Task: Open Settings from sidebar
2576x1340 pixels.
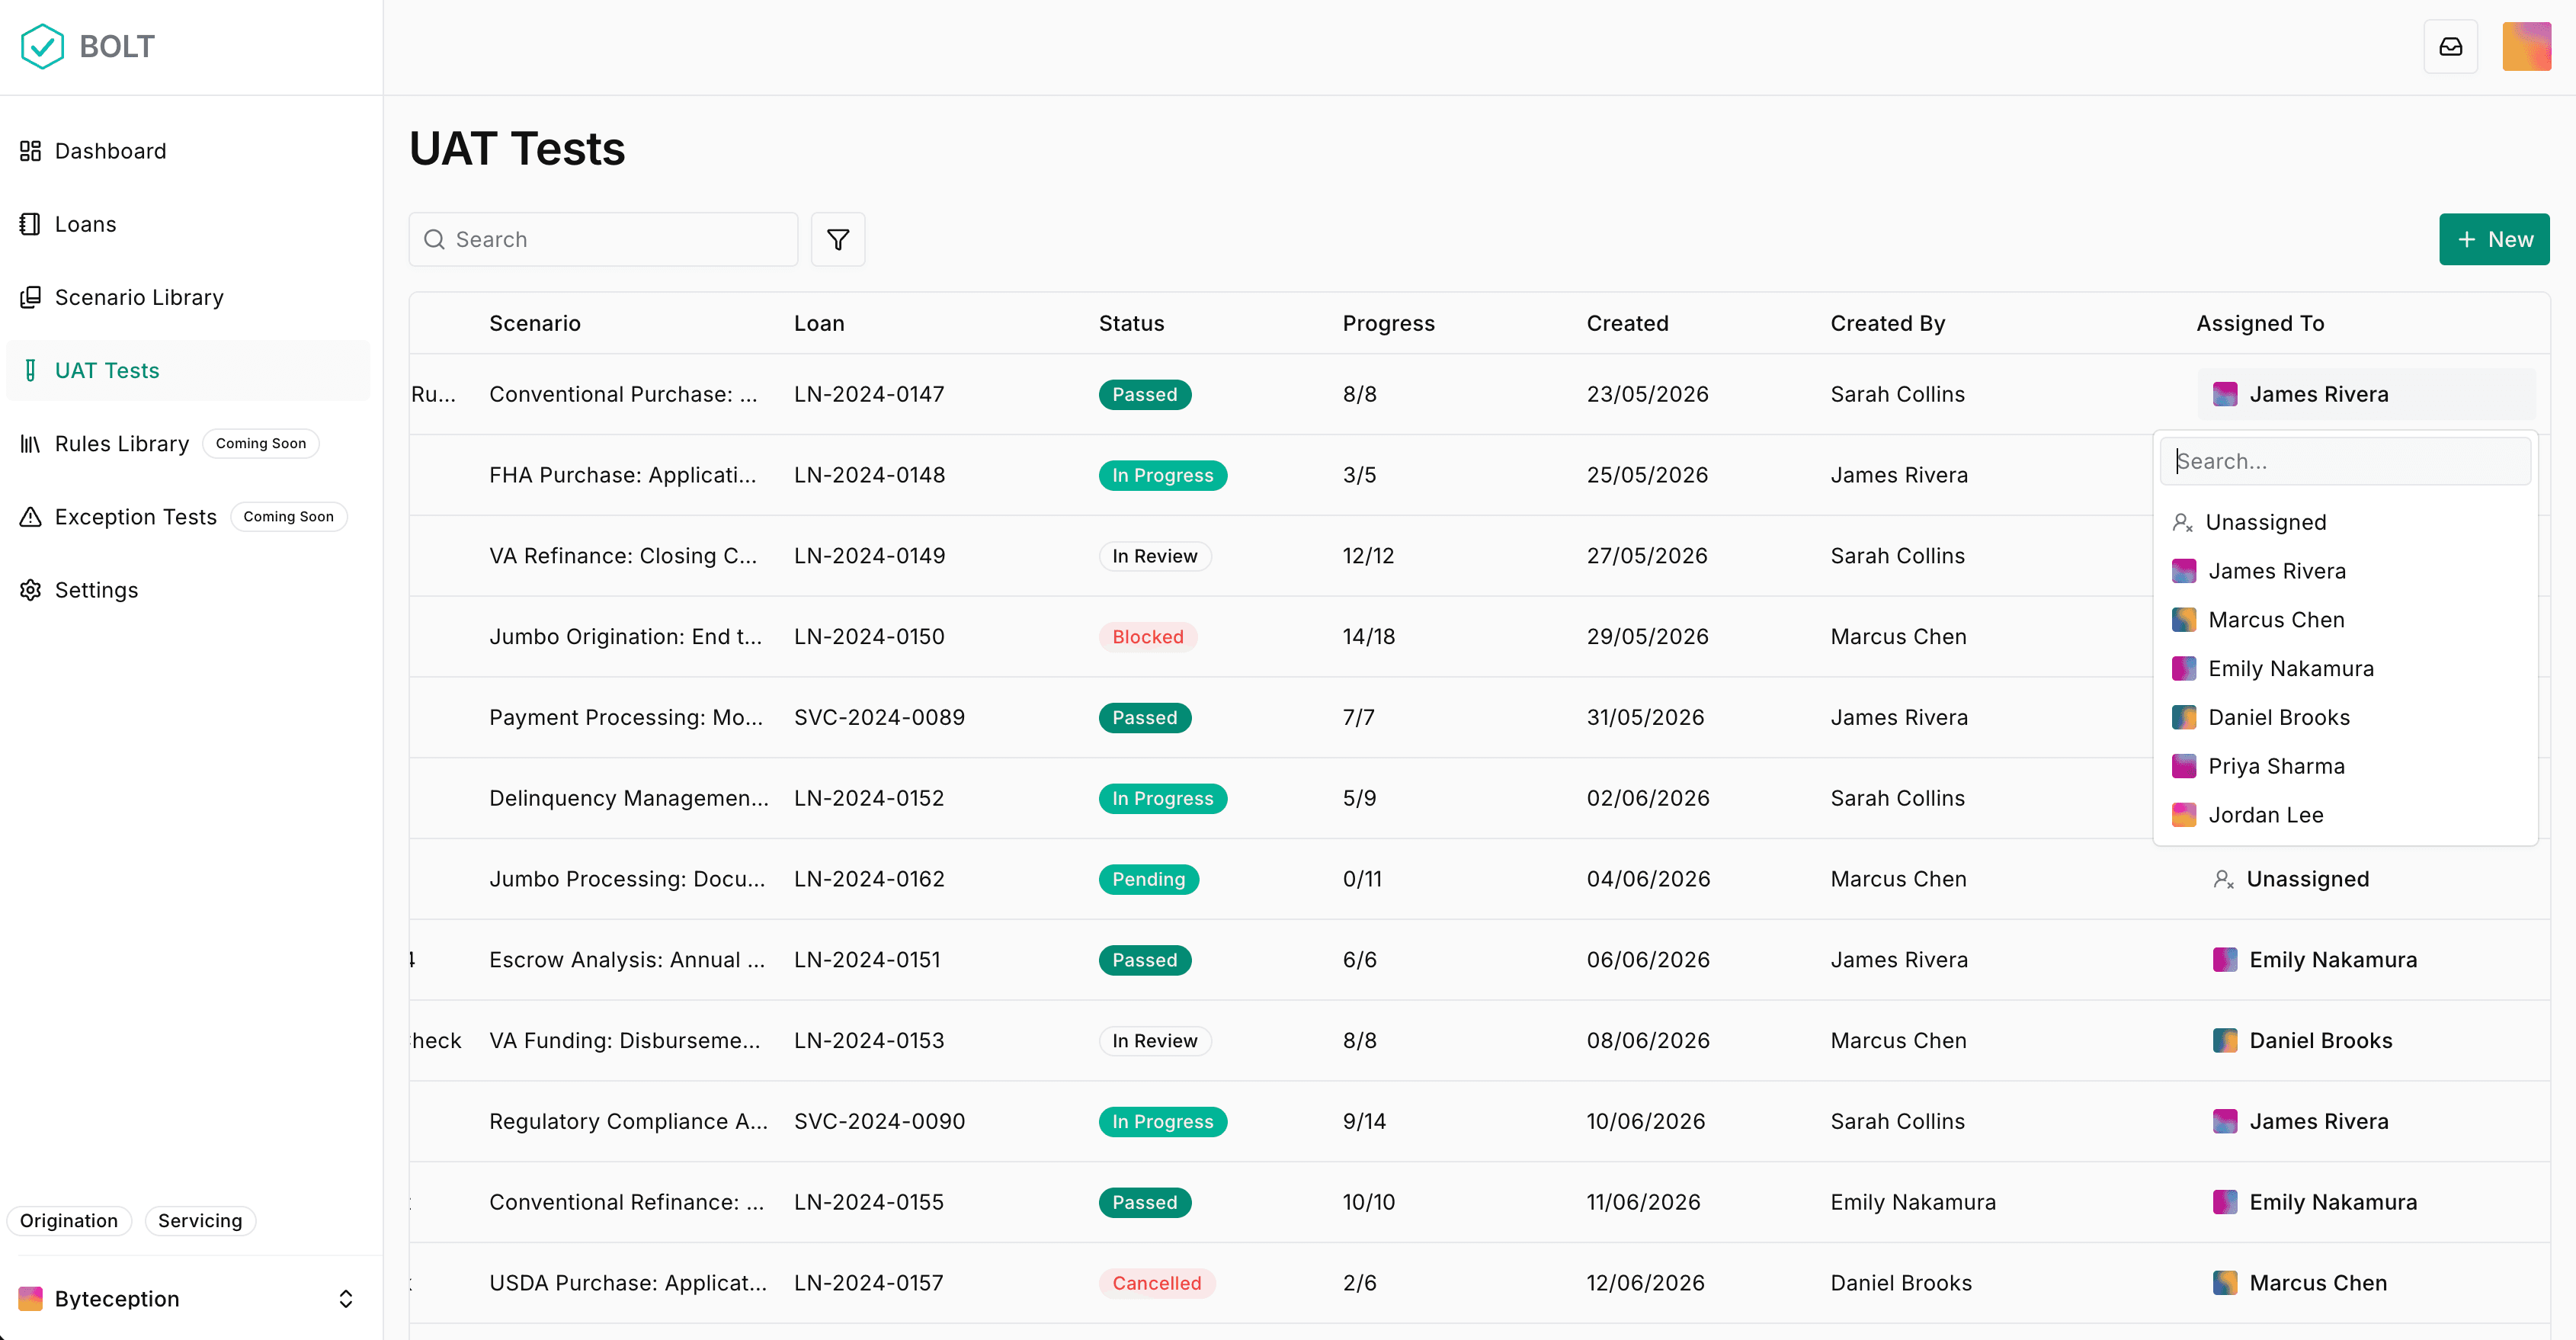Action: [188, 589]
